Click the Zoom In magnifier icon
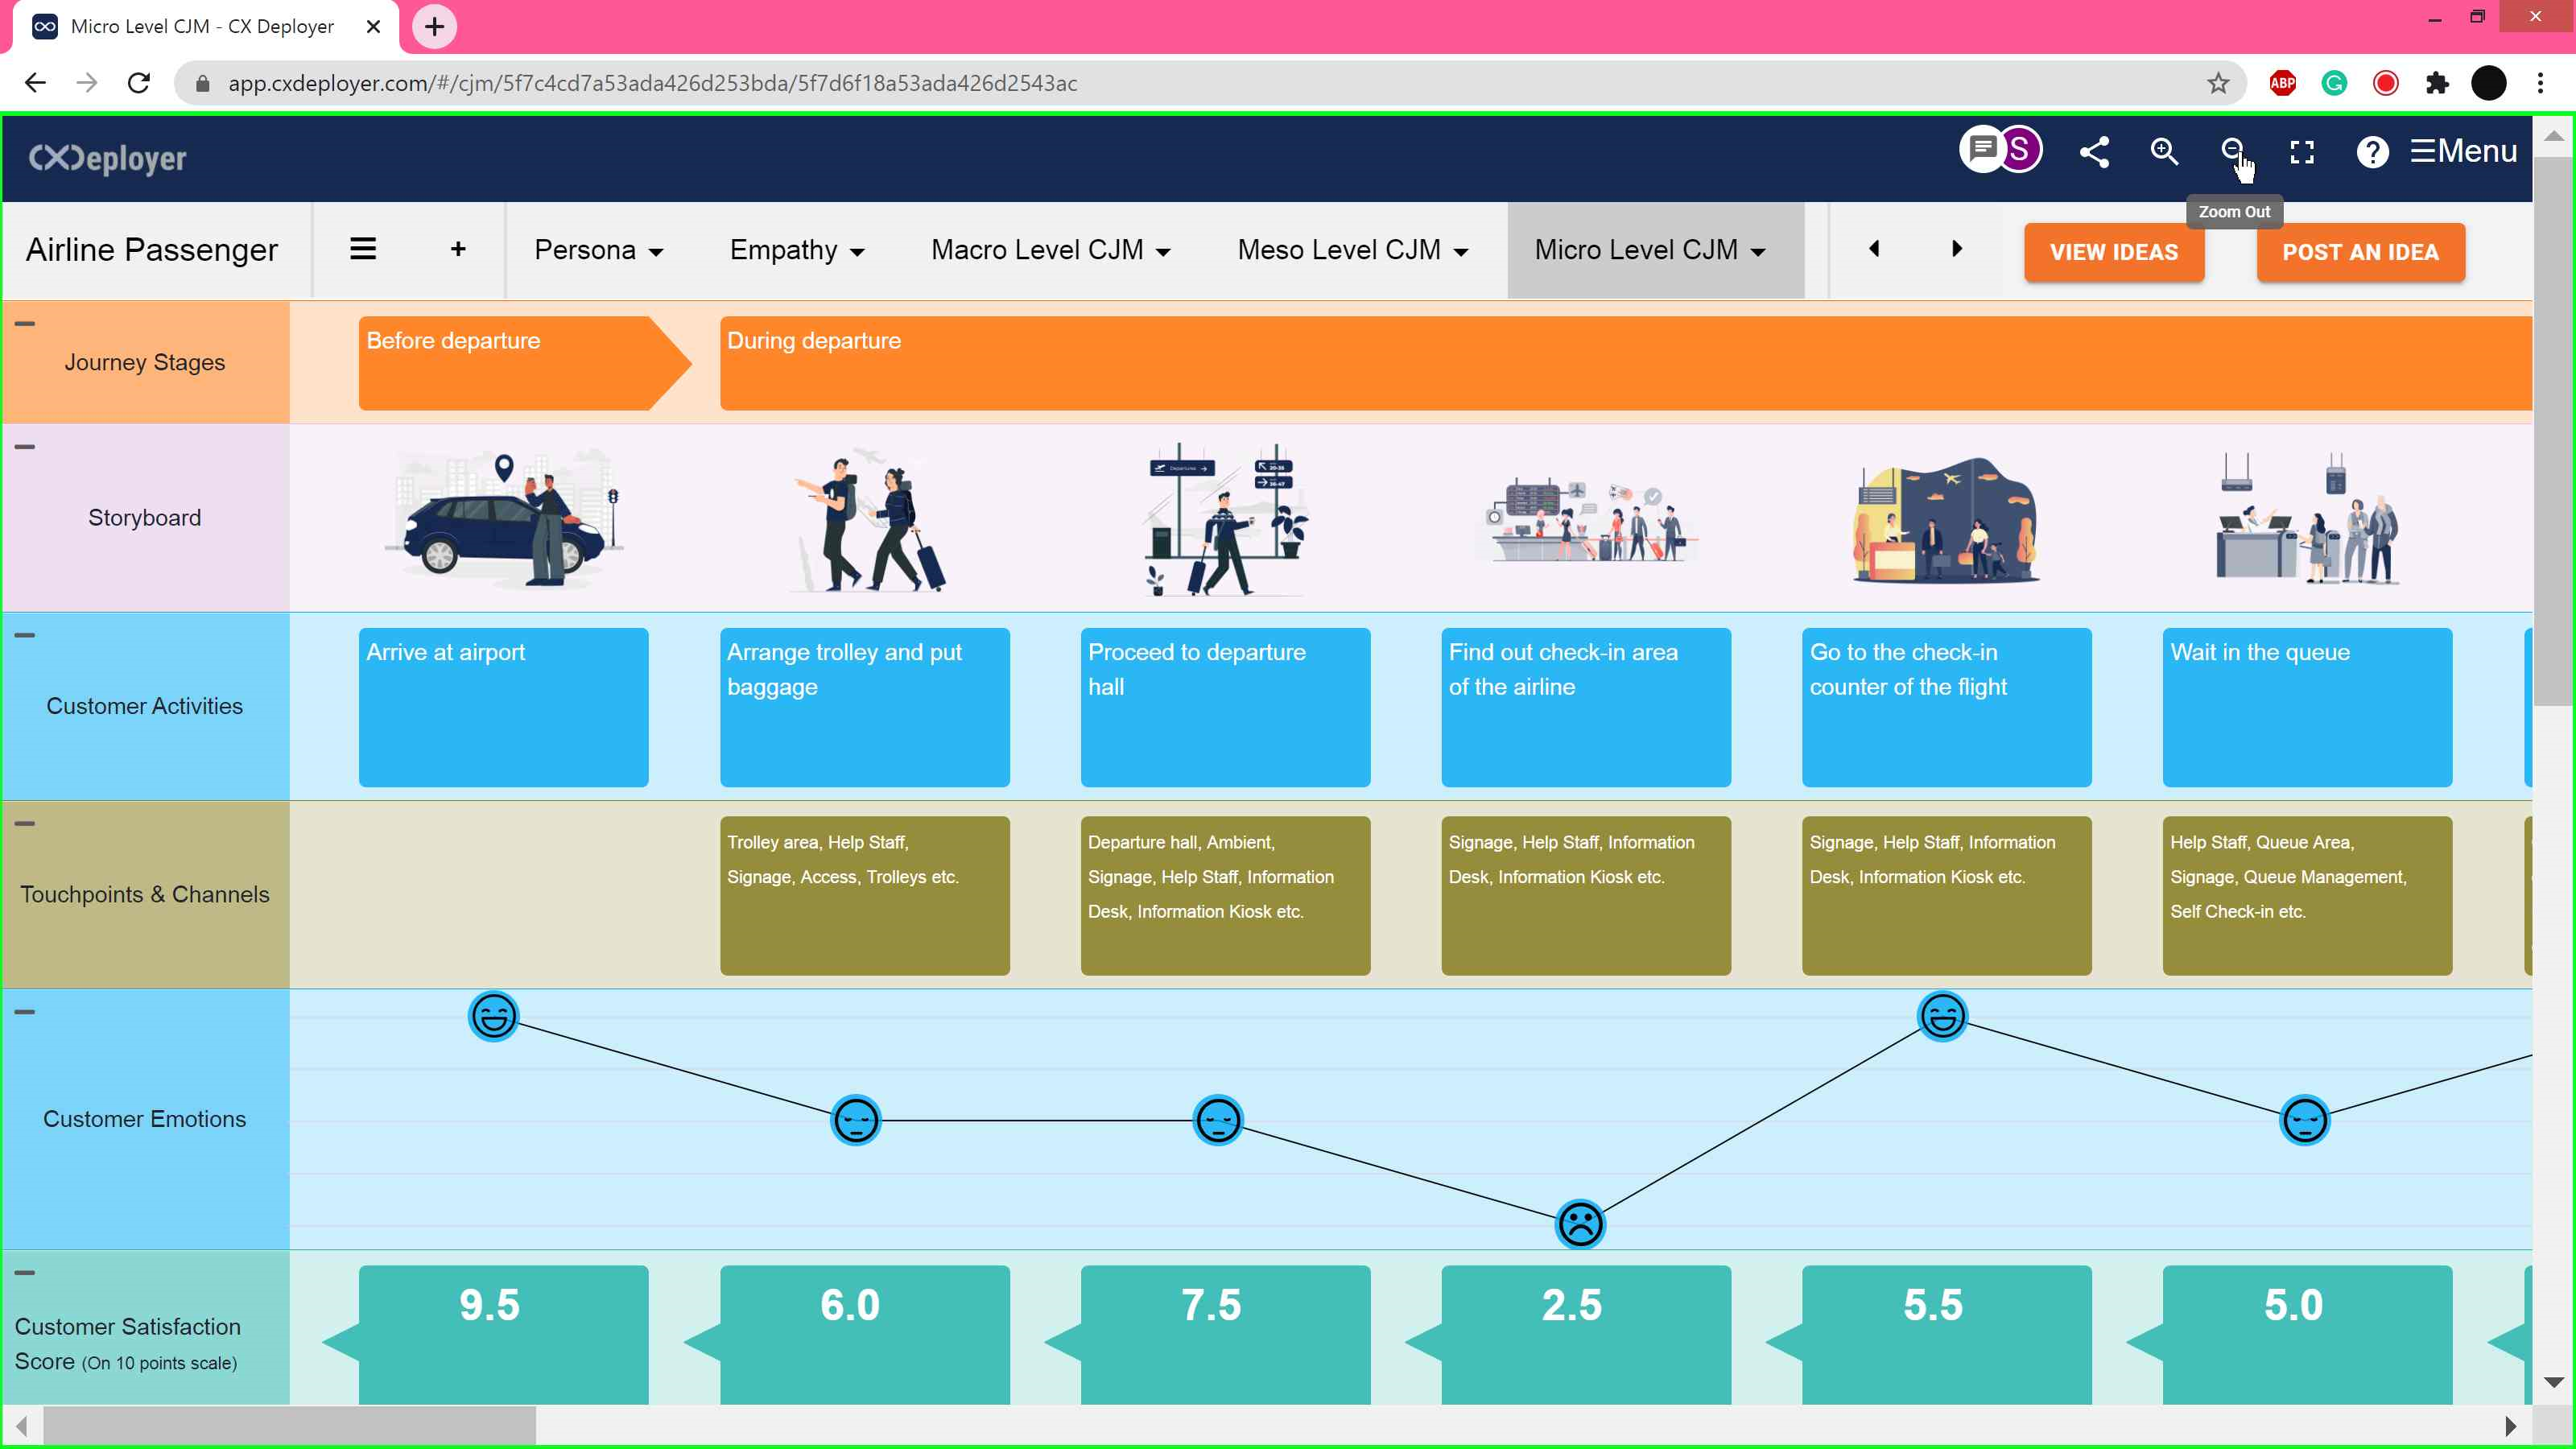The height and width of the screenshot is (1449, 2576). click(x=2164, y=152)
